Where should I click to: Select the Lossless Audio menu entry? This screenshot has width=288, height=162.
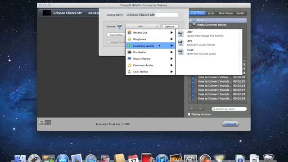(150, 45)
